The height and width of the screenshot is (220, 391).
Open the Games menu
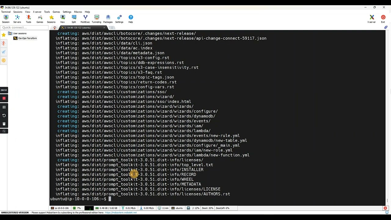[x=56, y=12]
